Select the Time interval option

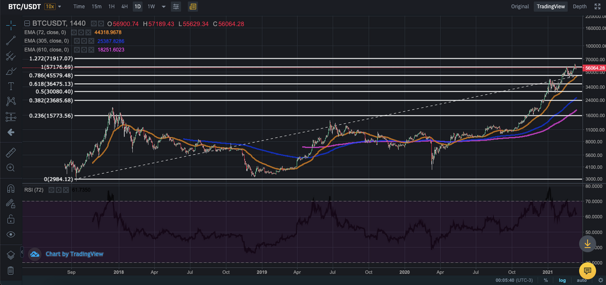79,7
